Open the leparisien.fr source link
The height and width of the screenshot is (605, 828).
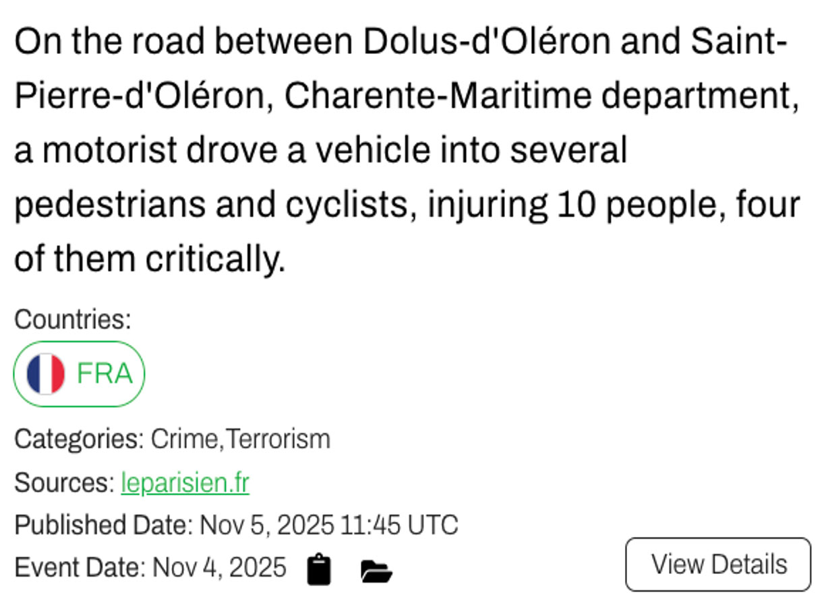pyautogui.click(x=185, y=482)
